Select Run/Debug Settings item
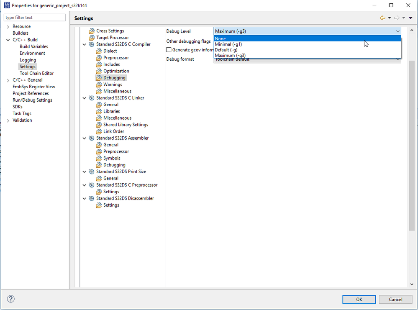This screenshot has width=418, height=310. point(32,100)
